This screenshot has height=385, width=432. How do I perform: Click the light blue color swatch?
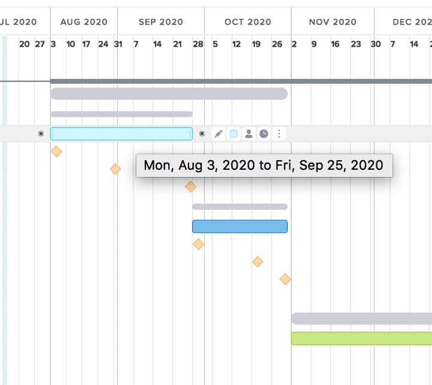click(x=234, y=134)
